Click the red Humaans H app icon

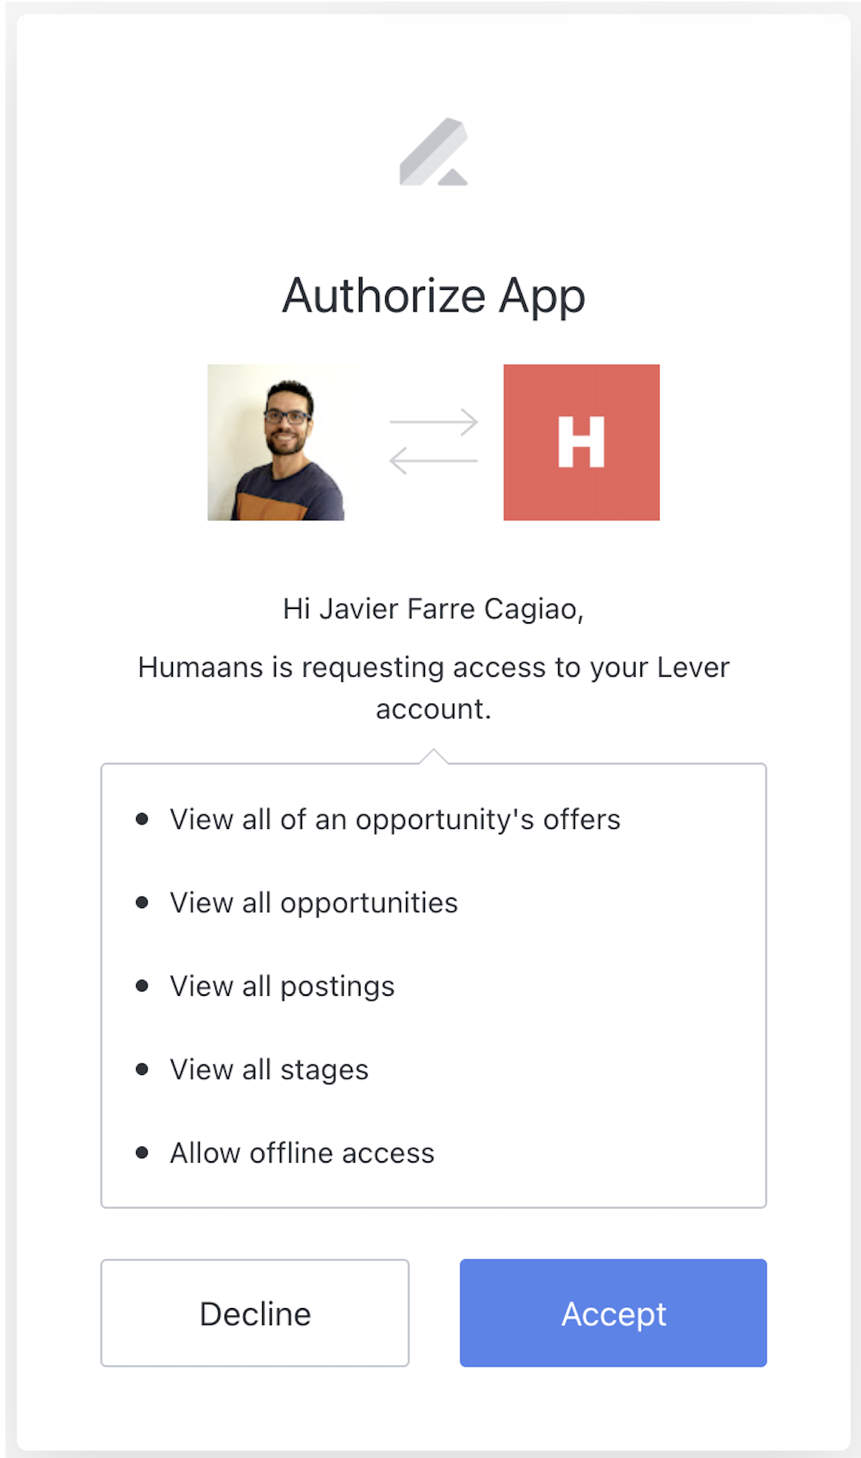tap(581, 442)
